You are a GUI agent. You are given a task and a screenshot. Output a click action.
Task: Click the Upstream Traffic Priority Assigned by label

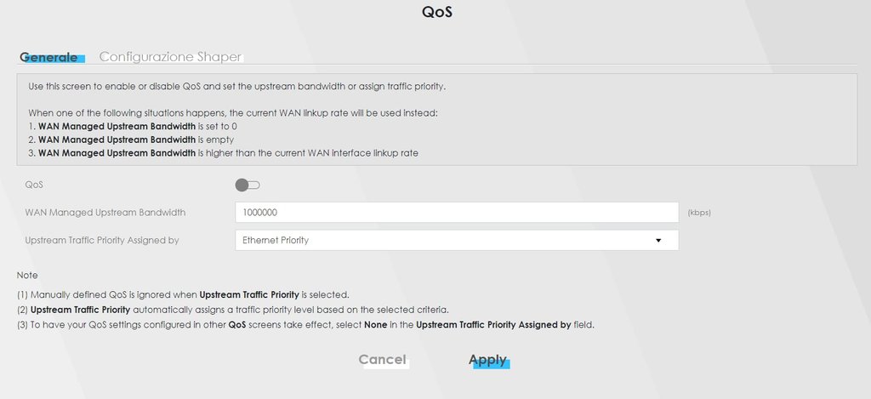pyautogui.click(x=102, y=241)
